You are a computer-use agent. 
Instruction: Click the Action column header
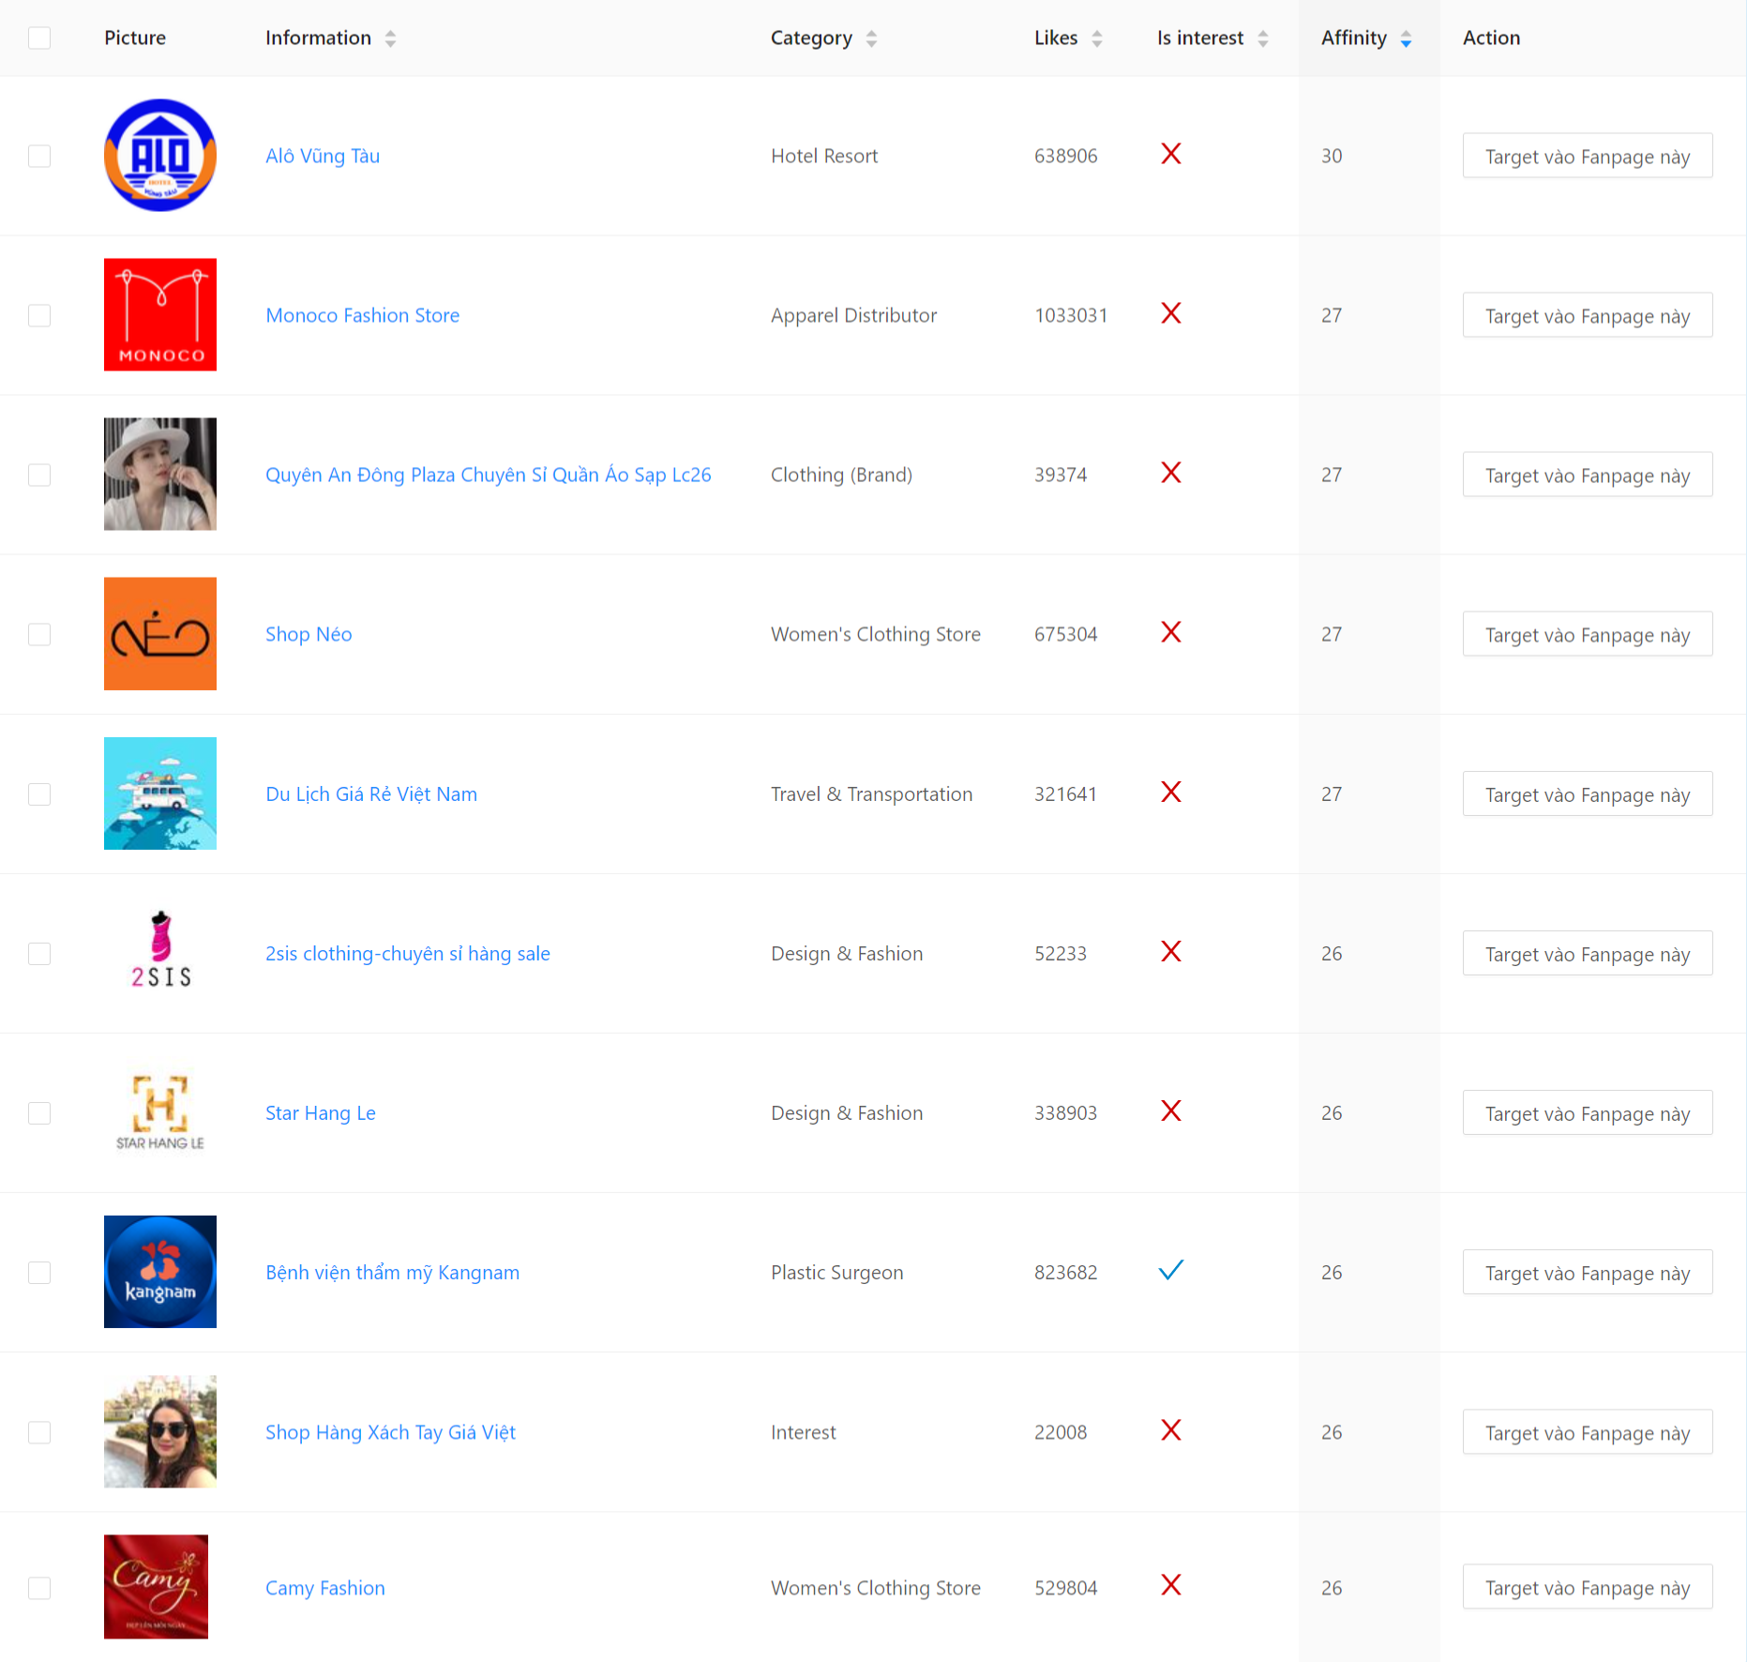point(1491,38)
